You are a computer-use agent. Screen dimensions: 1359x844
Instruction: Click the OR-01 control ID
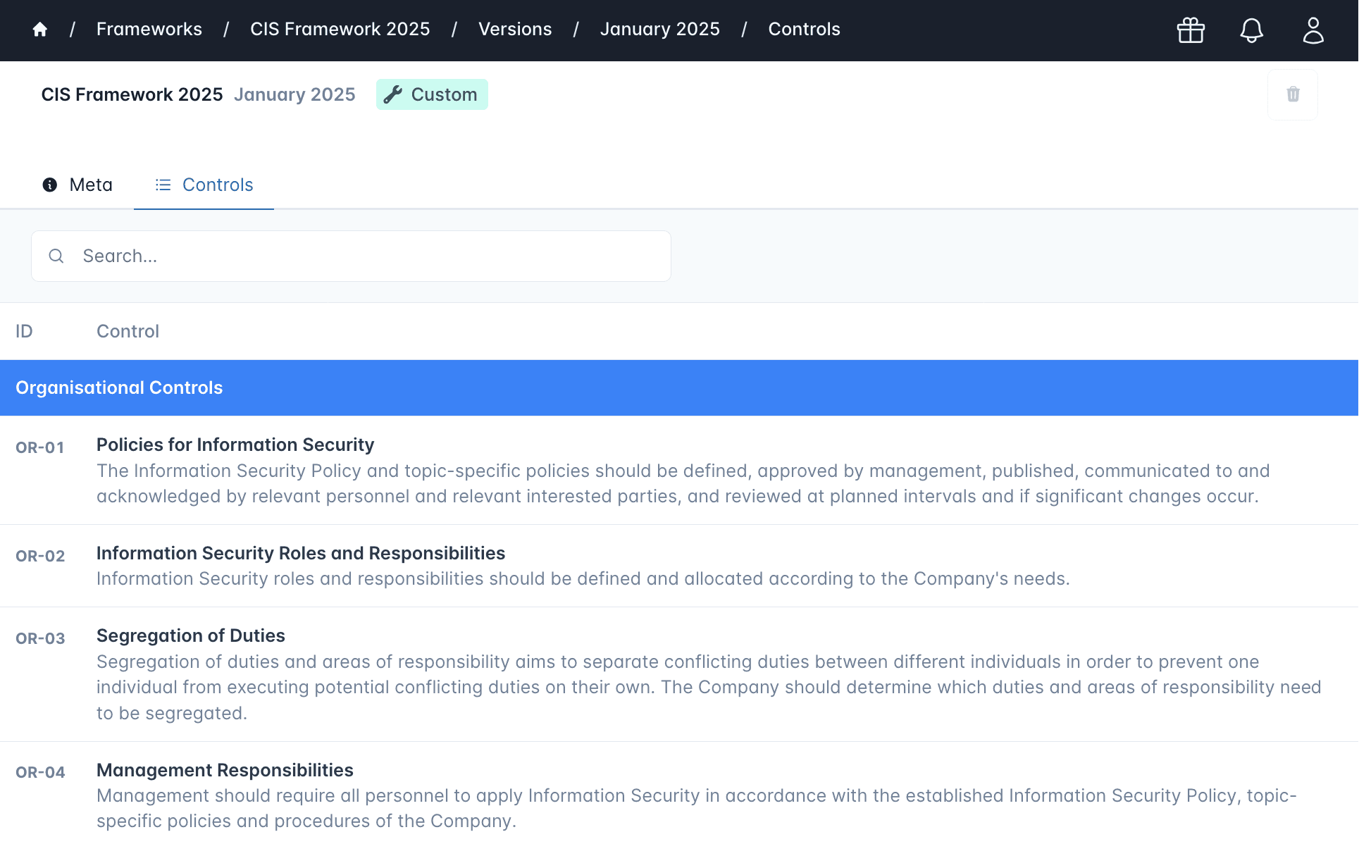[40, 447]
